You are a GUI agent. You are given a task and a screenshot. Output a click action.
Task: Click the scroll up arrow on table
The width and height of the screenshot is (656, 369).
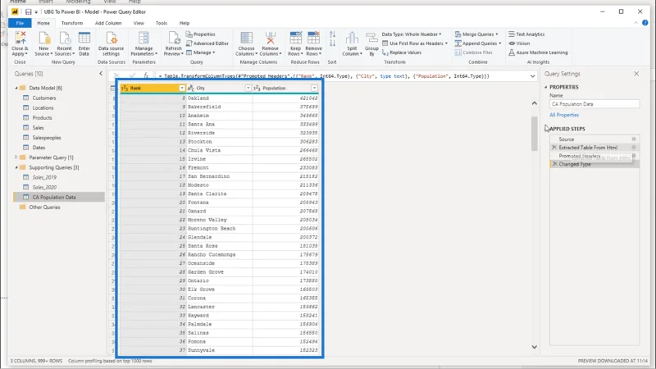pyautogui.click(x=535, y=103)
